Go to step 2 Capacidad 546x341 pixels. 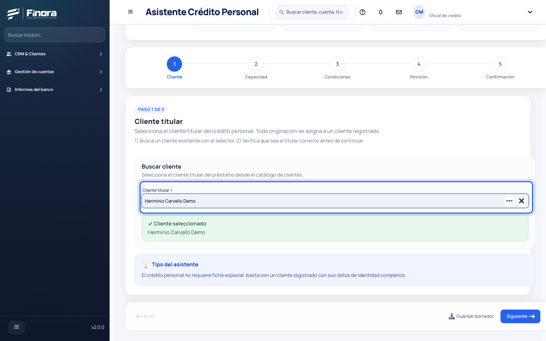point(256,68)
